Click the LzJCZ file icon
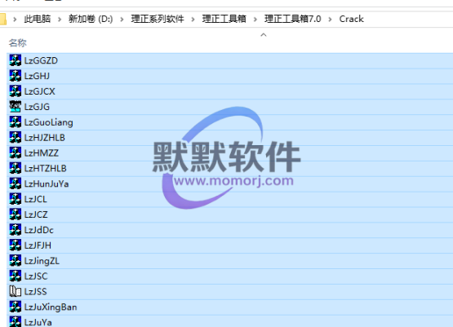 15,214
